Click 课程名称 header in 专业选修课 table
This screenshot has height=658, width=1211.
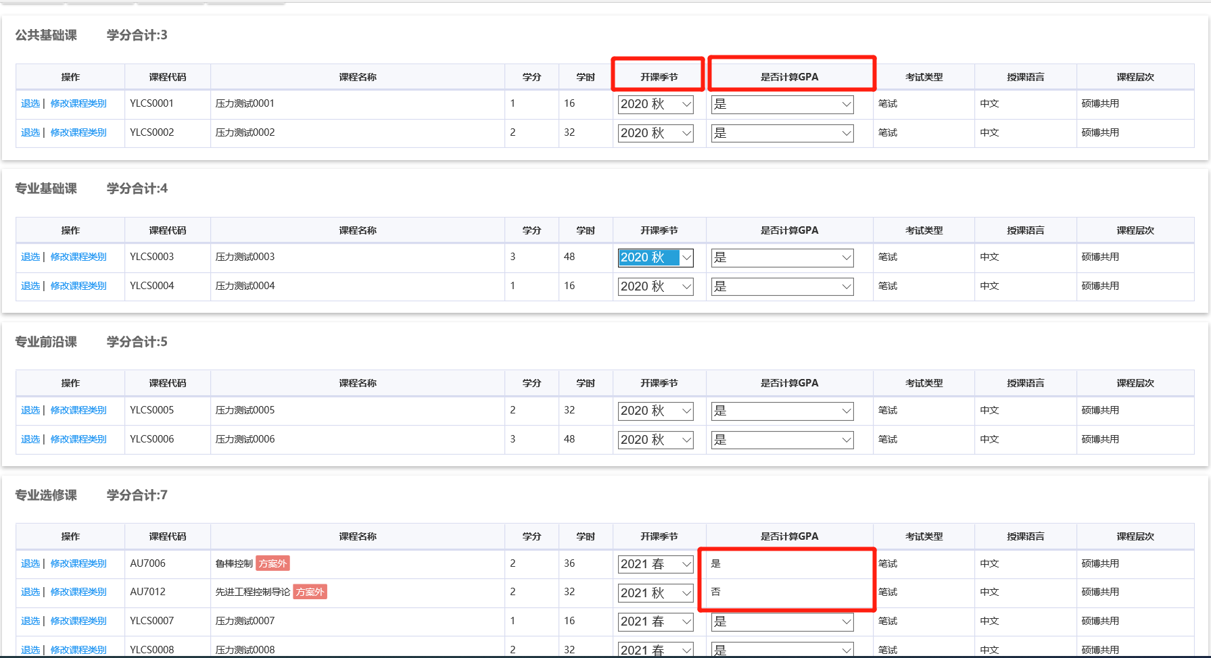click(x=358, y=536)
